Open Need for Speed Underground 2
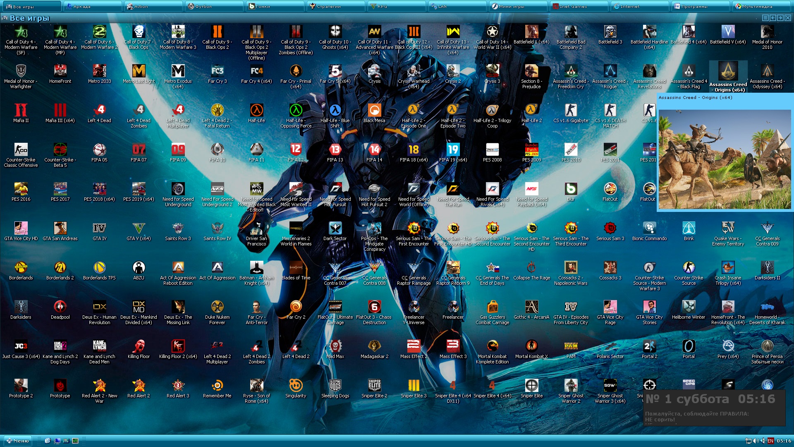 coord(217,195)
